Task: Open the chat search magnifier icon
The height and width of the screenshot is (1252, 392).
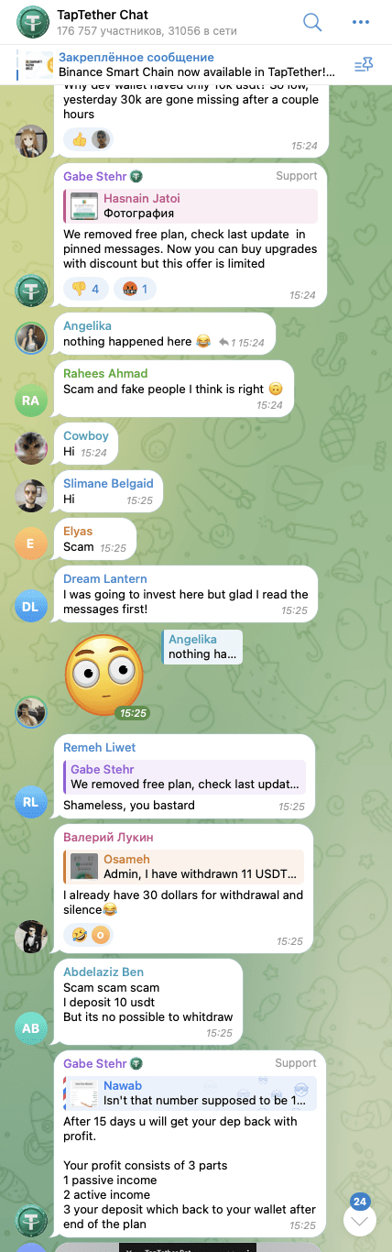Action: (x=312, y=22)
